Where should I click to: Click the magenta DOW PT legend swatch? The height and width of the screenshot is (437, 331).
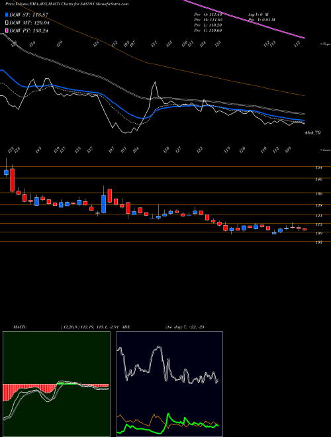[x=7, y=30]
